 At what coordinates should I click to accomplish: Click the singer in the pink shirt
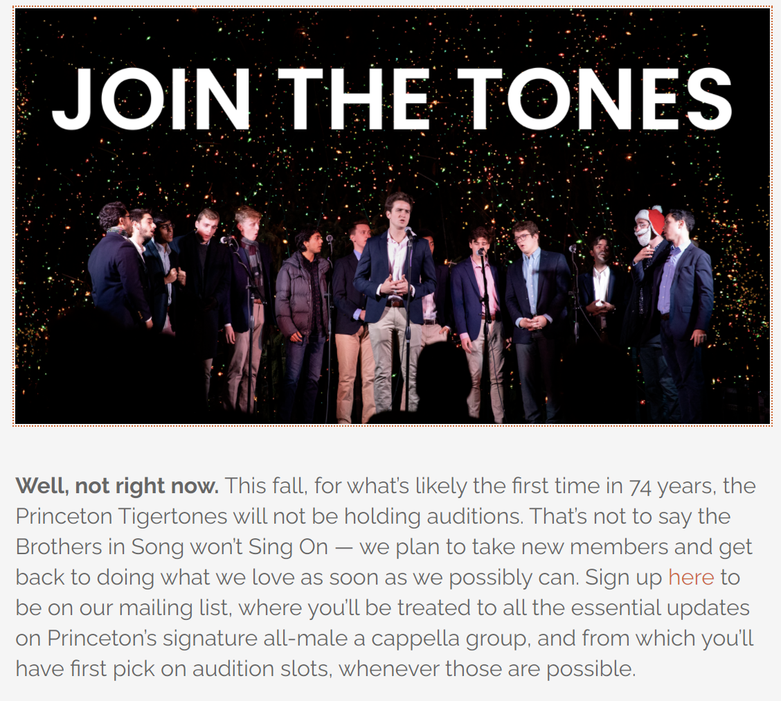click(x=479, y=319)
